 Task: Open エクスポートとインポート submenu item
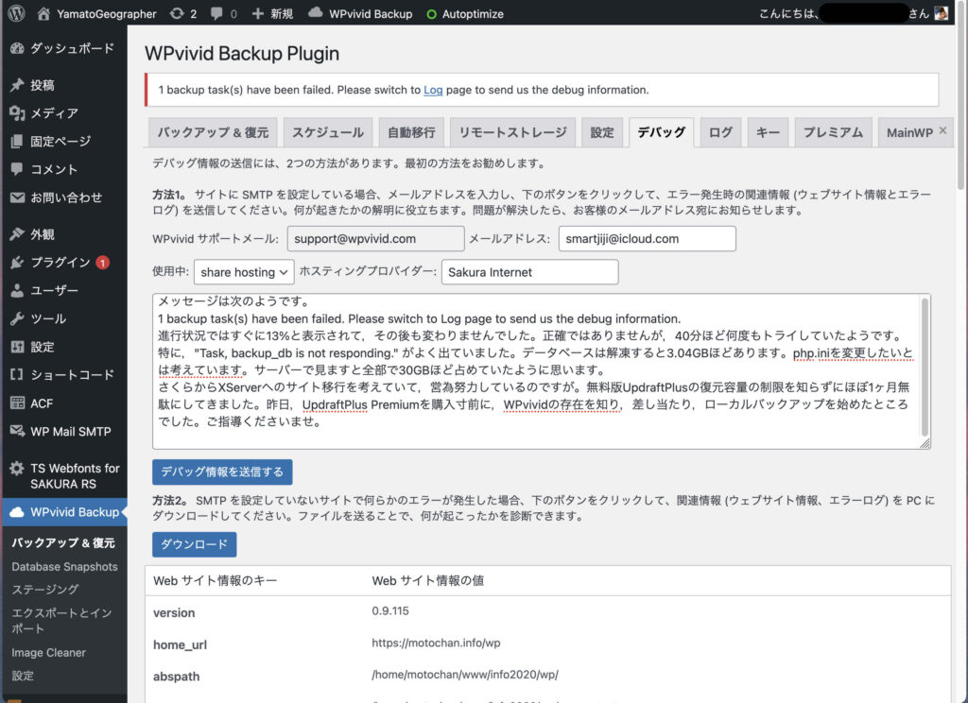pos(61,620)
